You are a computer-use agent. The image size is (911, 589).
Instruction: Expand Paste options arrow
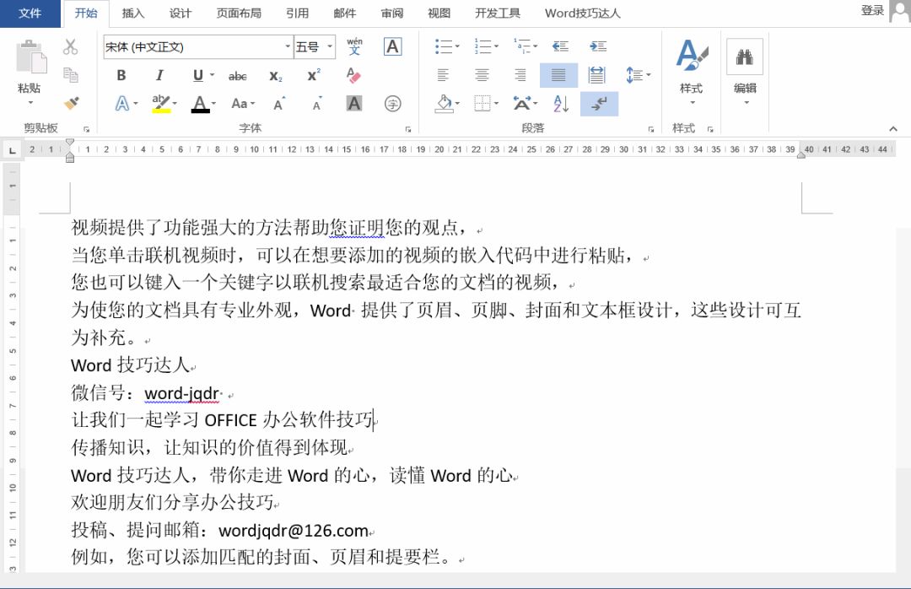point(30,103)
